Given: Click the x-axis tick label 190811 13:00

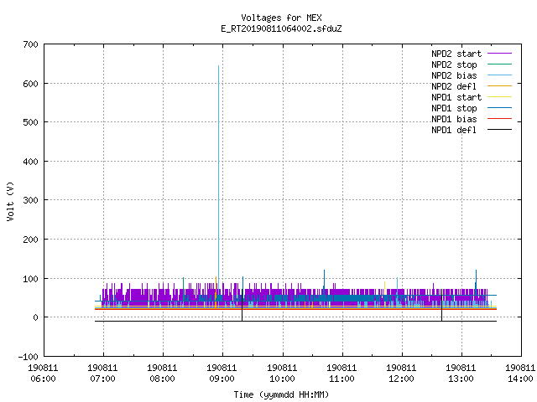Looking at the screenshot, I should coord(461,374).
